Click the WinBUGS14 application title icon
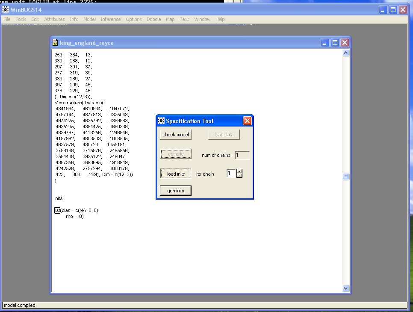This screenshot has height=312, width=413. click(6, 9)
